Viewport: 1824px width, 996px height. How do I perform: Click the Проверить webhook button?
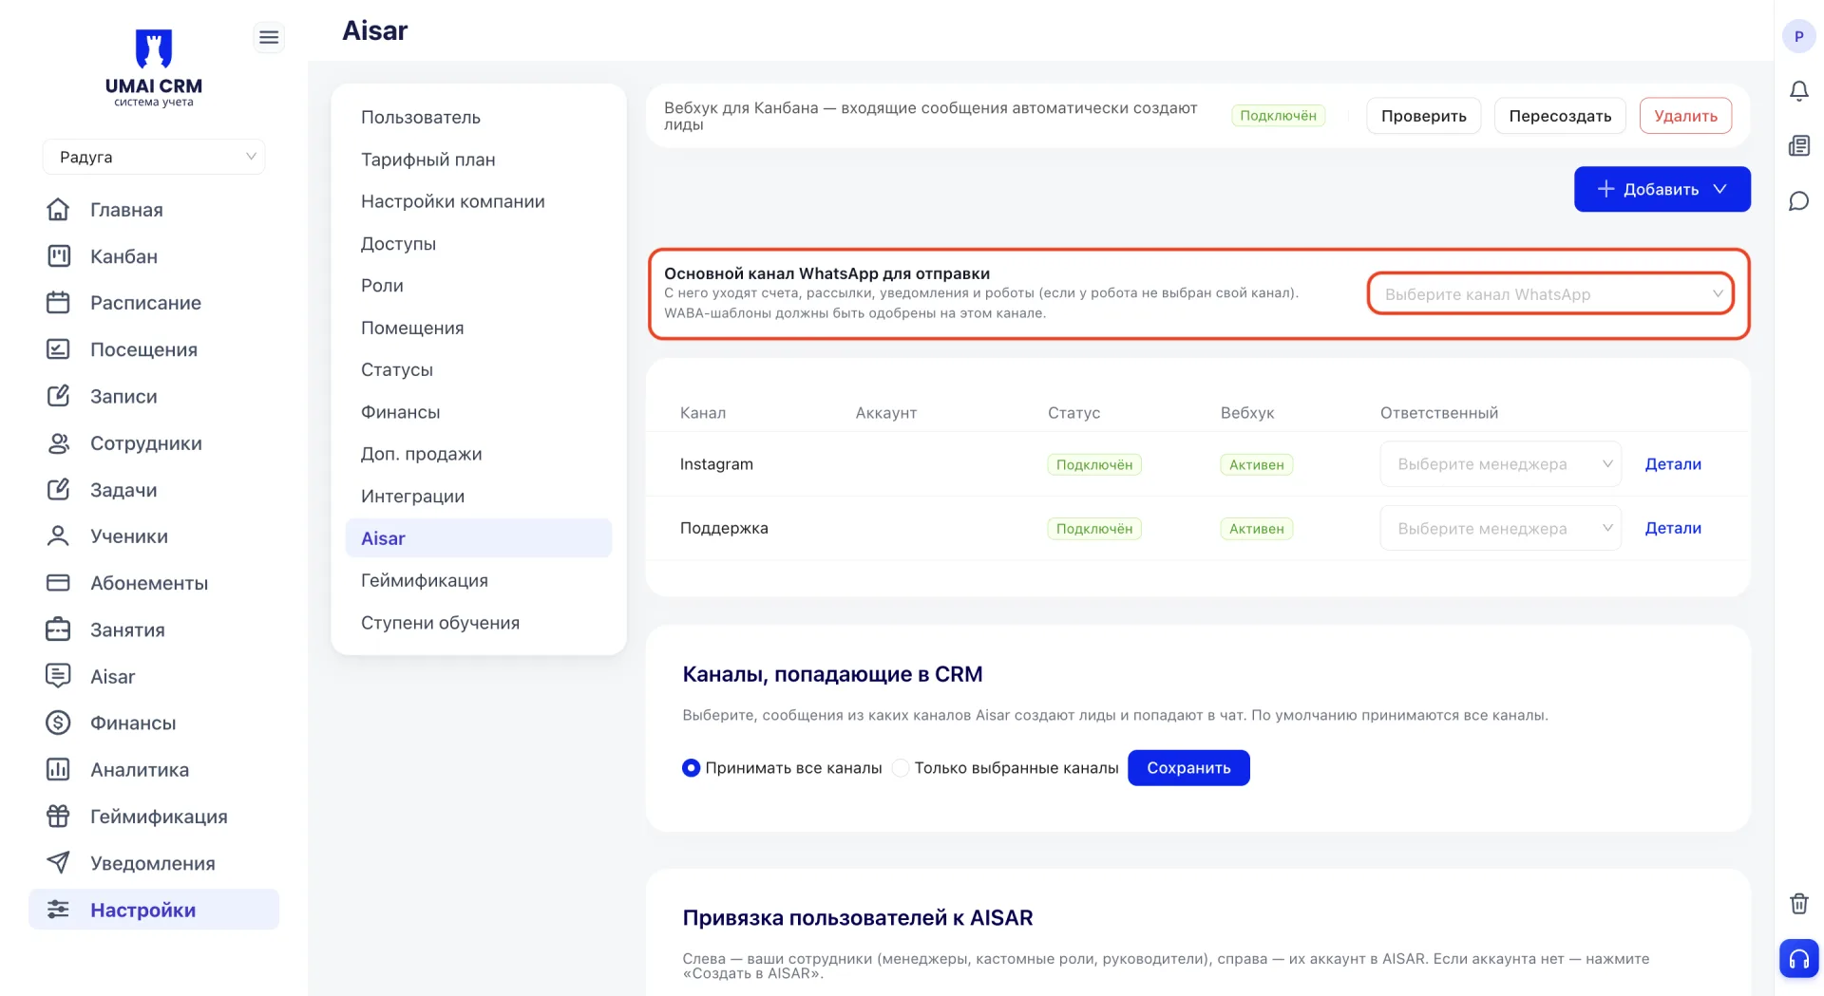click(x=1423, y=116)
